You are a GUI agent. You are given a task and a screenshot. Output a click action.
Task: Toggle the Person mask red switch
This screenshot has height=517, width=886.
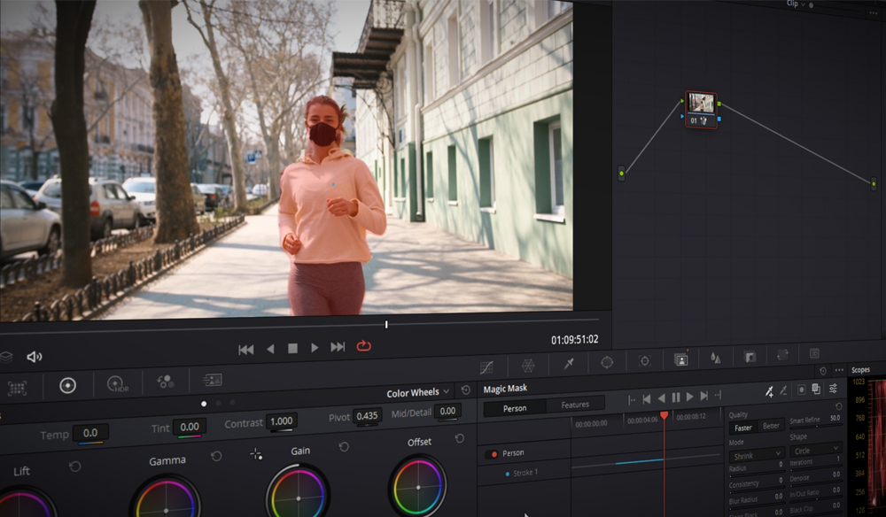click(492, 454)
